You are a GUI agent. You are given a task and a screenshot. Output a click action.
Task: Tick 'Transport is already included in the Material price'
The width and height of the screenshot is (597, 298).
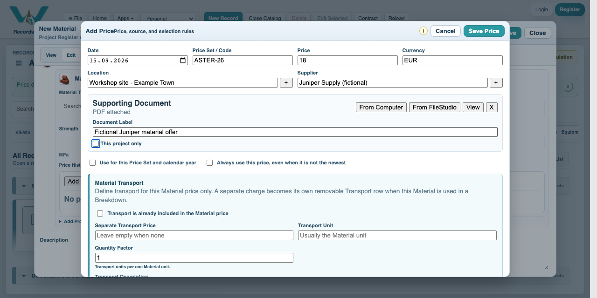[100, 214]
